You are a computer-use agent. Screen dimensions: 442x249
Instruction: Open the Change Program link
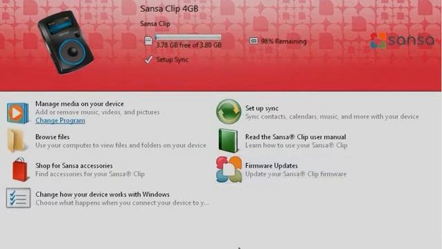click(x=60, y=120)
